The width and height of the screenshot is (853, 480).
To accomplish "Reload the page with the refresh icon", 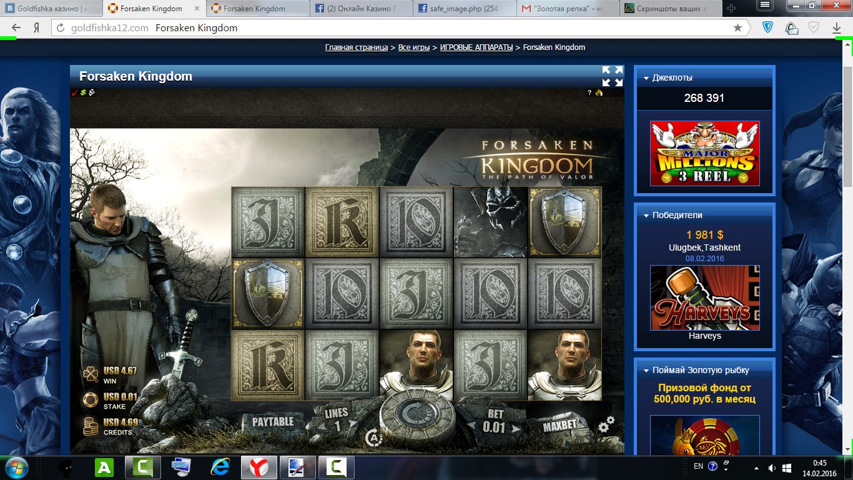I will pos(61,28).
